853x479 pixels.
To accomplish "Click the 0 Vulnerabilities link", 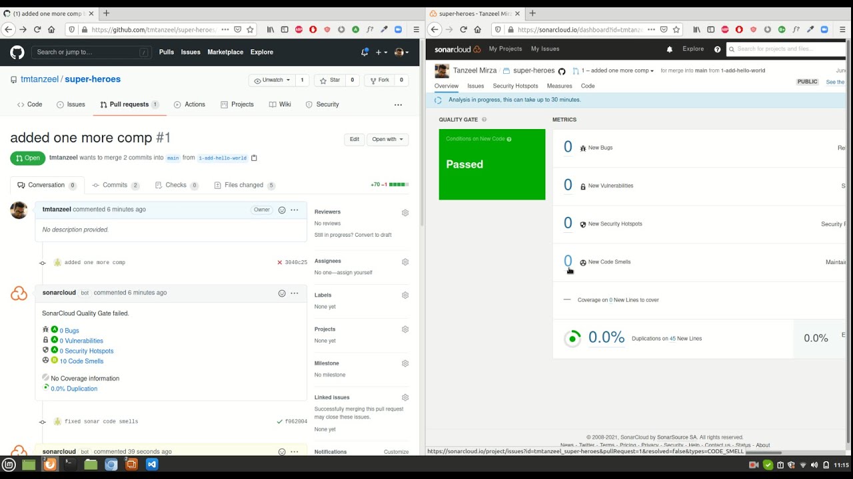I will (x=81, y=341).
